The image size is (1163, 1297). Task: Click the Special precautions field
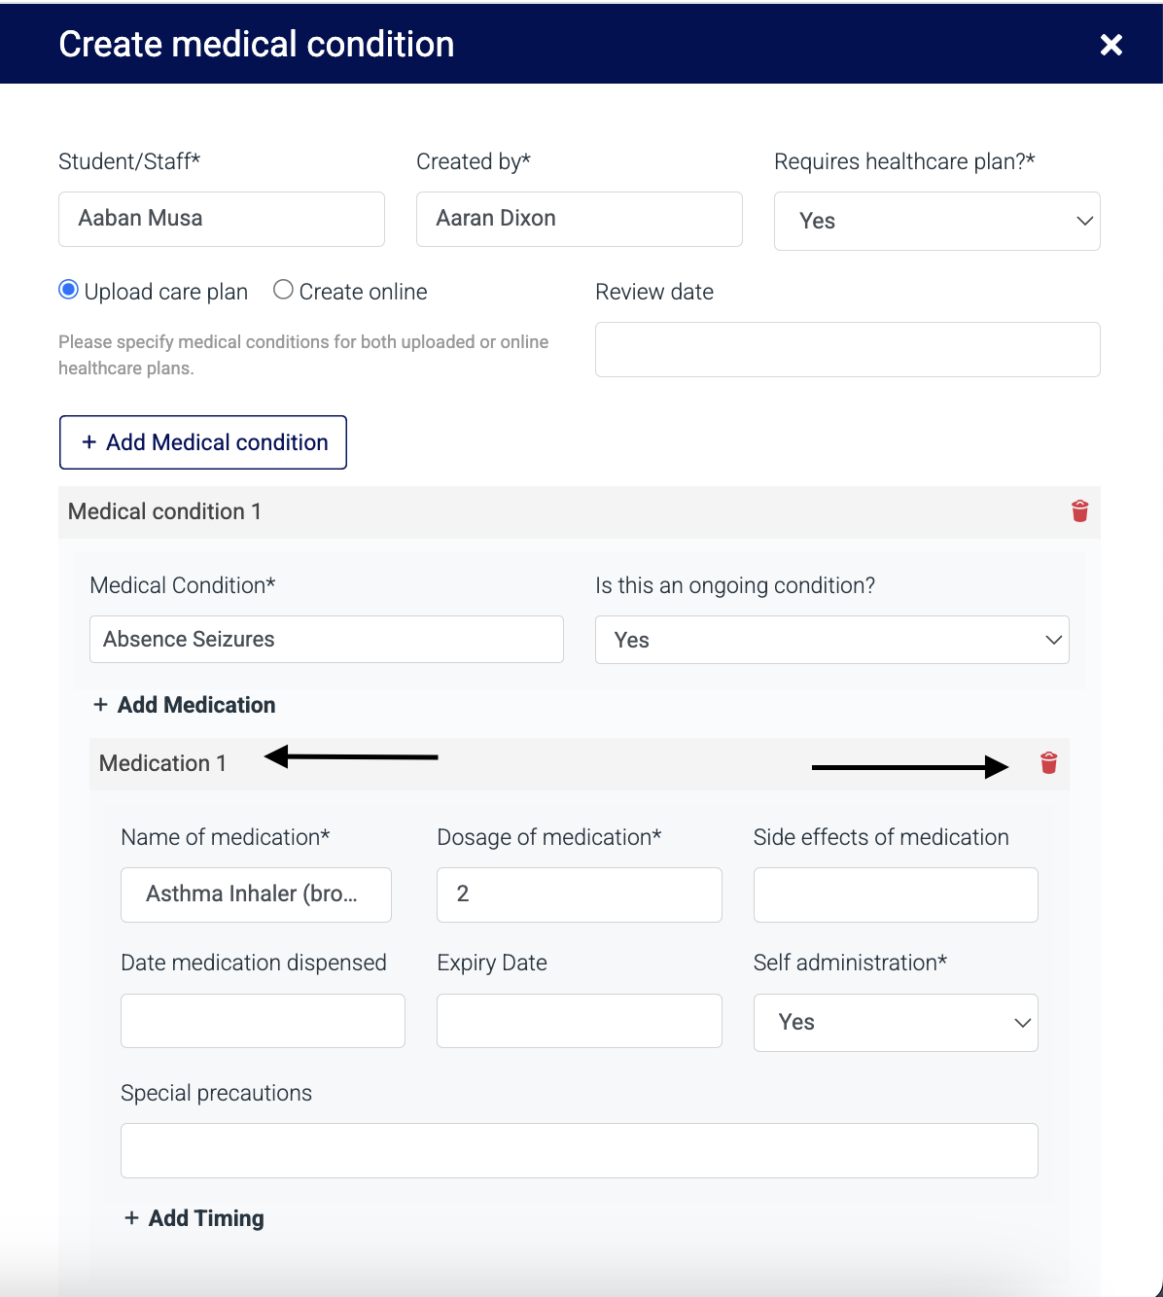tap(580, 1151)
